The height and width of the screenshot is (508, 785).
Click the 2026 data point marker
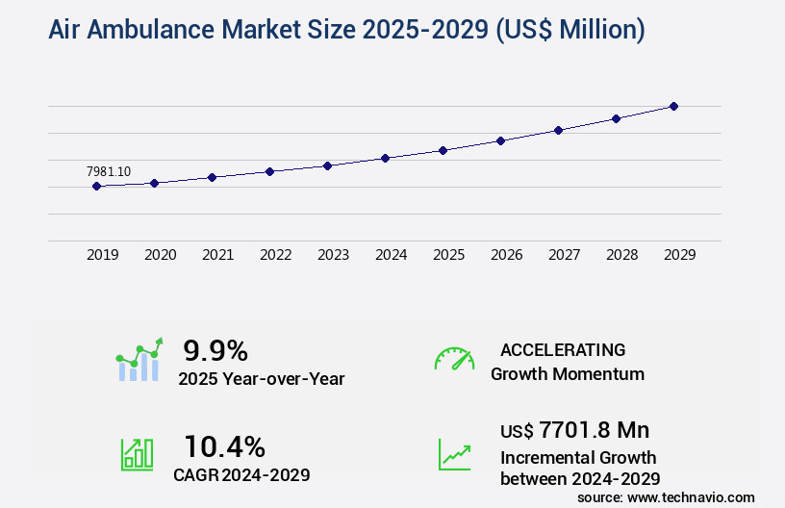[x=500, y=140]
